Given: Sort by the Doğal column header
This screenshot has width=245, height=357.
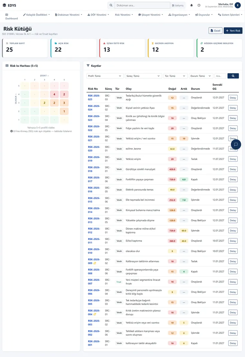Looking at the screenshot, I should coord(172,89).
